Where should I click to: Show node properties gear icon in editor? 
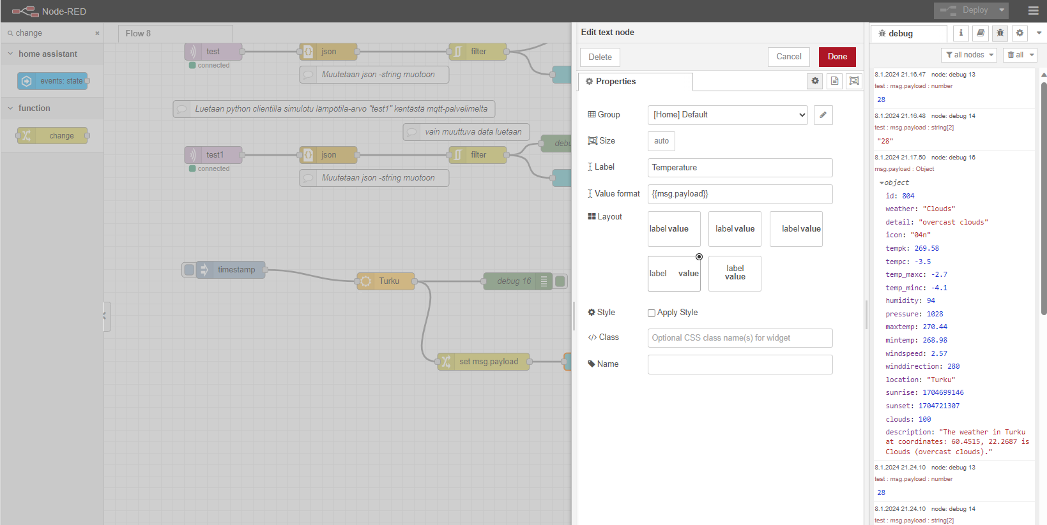pyautogui.click(x=815, y=81)
